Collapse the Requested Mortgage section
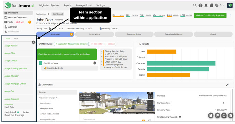Image resolution: width=235 pixels, height=124 pixels. click(x=57, y=98)
